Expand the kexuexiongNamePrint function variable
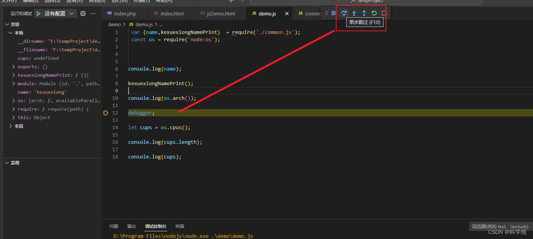Image resolution: width=533 pixels, height=239 pixels. pos(14,75)
